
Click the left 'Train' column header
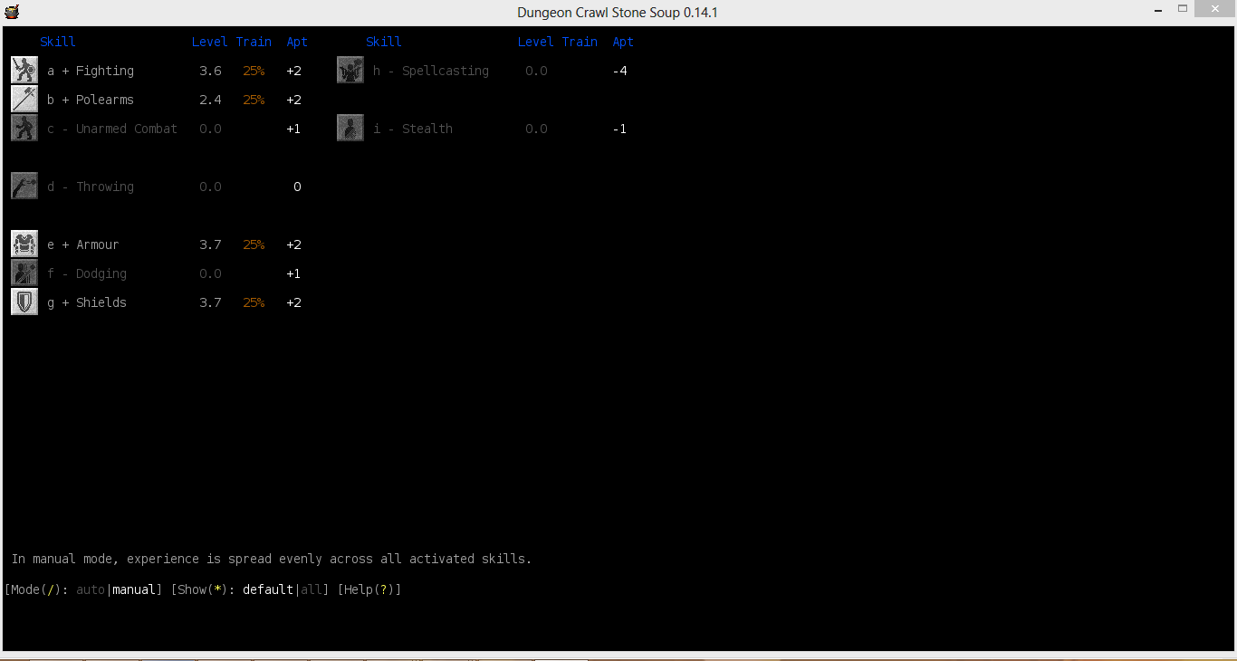254,42
